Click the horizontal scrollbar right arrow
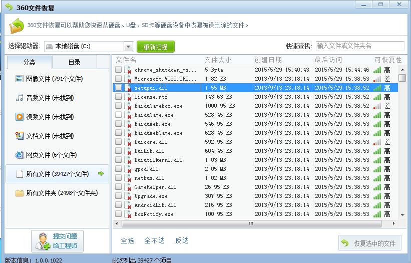411x263 pixels. pyautogui.click(x=393, y=223)
